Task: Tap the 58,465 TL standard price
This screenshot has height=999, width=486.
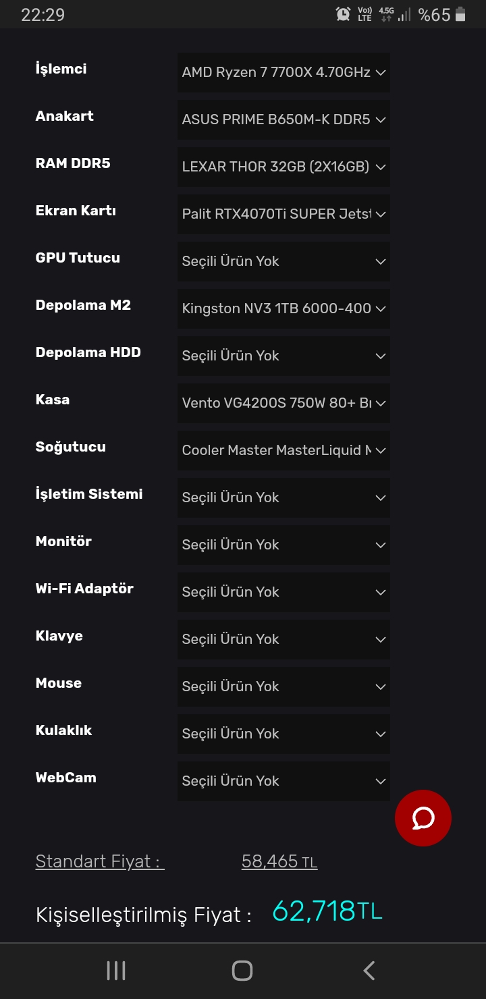Action: 279,861
